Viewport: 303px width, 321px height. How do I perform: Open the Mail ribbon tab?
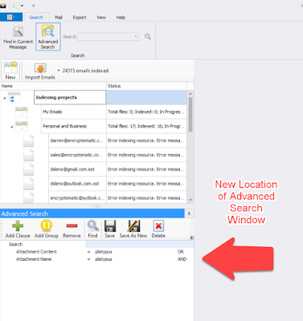click(x=59, y=18)
